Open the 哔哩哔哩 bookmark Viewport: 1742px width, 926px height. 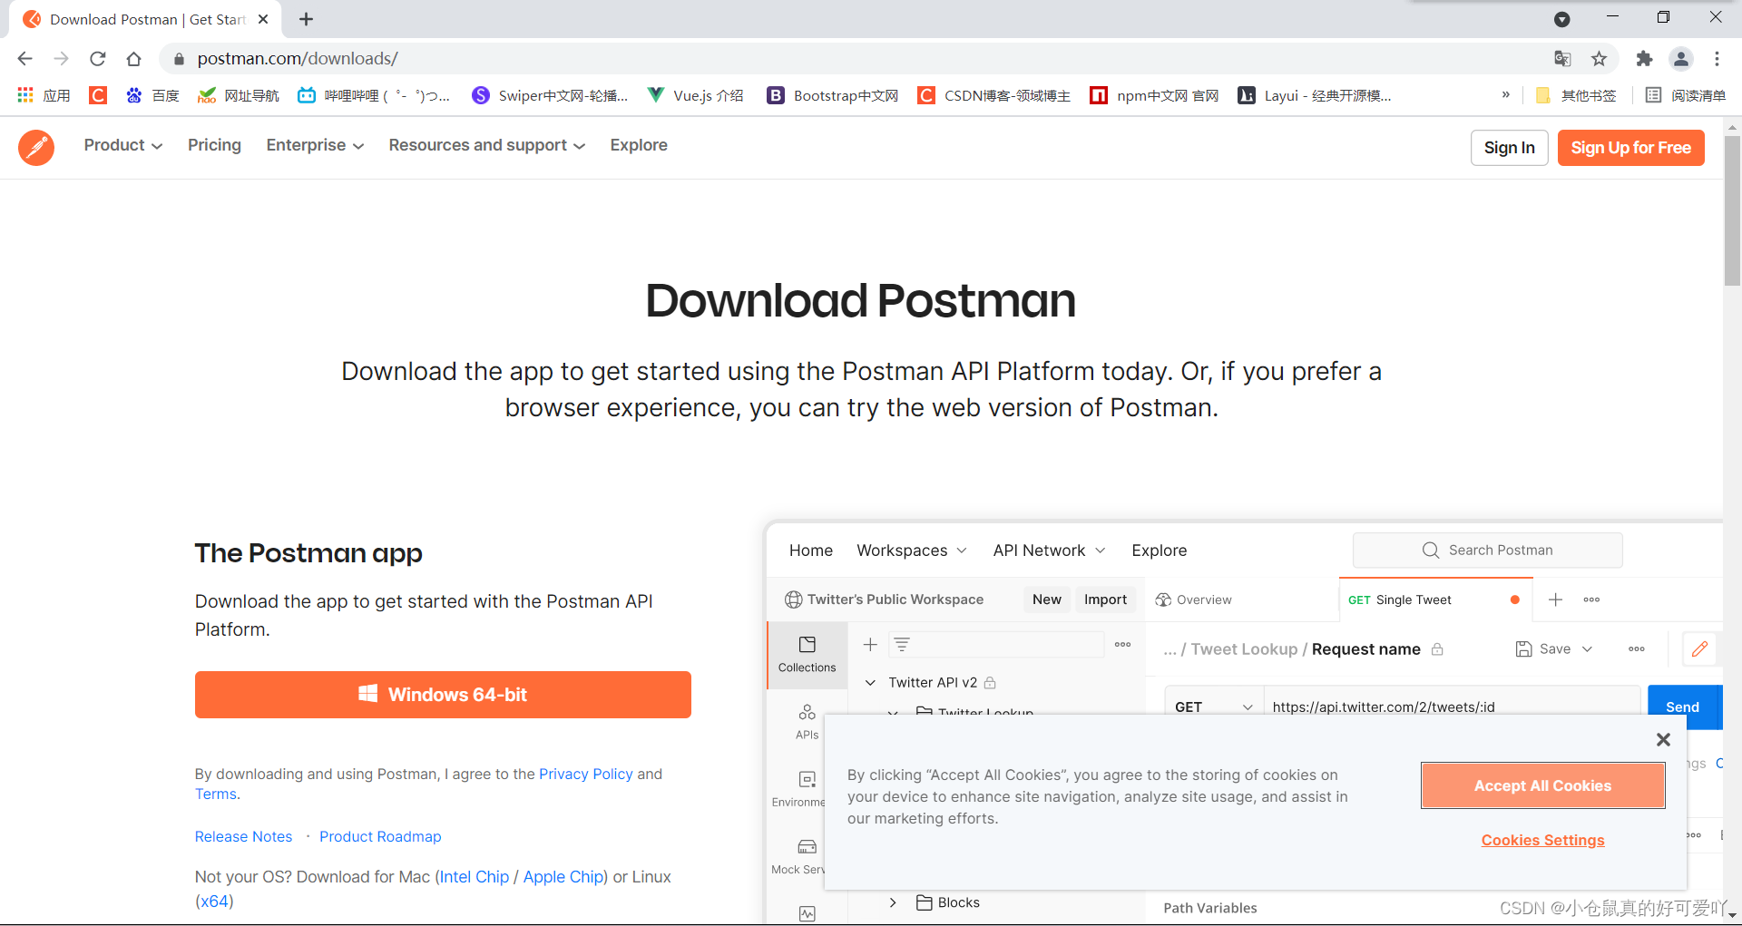[374, 95]
